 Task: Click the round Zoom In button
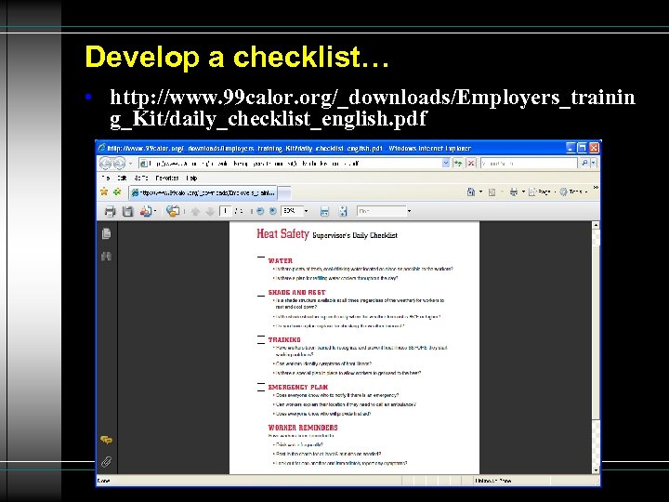click(272, 211)
